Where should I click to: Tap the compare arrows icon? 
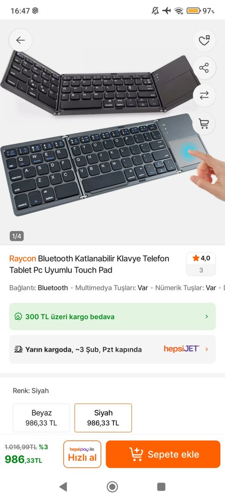pos(204,95)
